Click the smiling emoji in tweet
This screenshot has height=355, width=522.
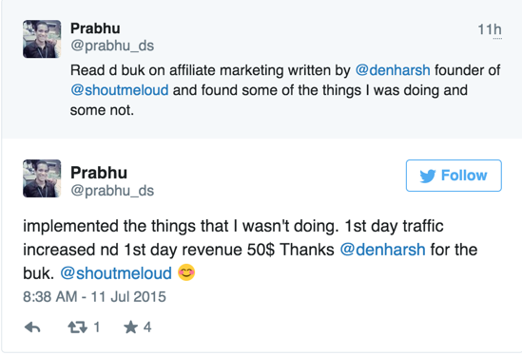[x=186, y=272]
